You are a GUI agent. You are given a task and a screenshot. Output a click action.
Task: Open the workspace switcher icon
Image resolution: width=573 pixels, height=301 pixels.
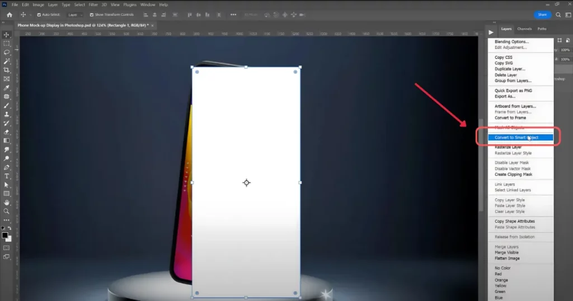568,15
